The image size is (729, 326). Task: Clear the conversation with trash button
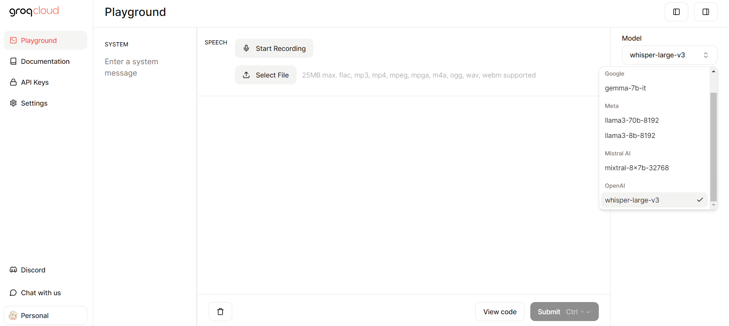[220, 312]
